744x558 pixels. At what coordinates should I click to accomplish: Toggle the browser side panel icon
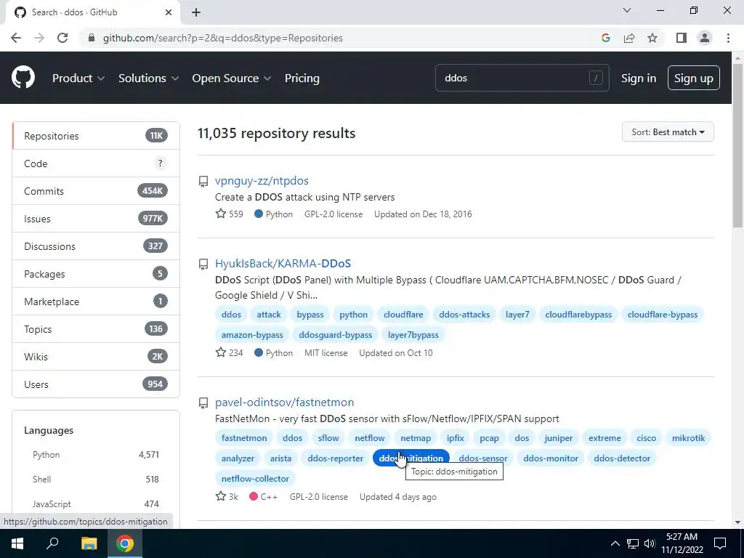click(682, 38)
